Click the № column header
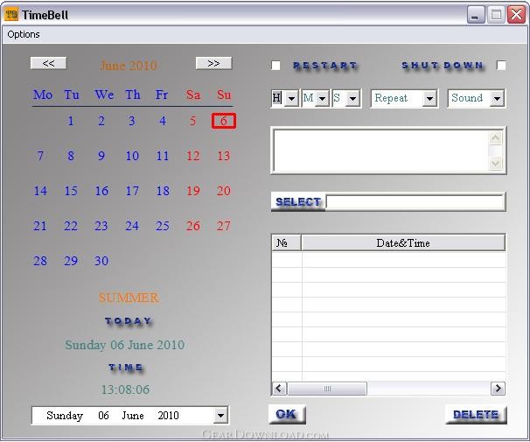Image resolution: width=530 pixels, height=442 pixels. [x=287, y=242]
